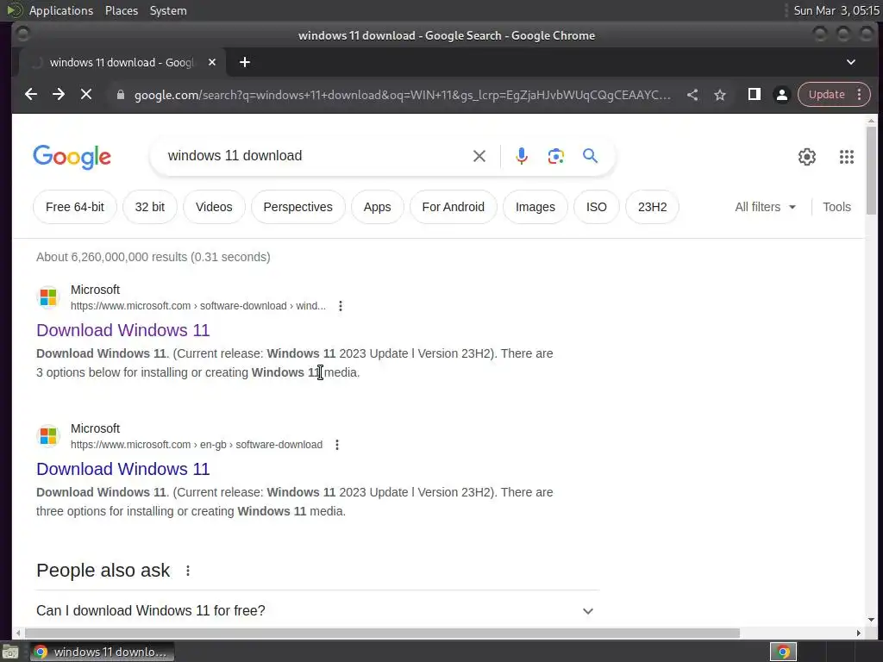View site information lock icon in address bar
The width and height of the screenshot is (883, 662).
120,95
